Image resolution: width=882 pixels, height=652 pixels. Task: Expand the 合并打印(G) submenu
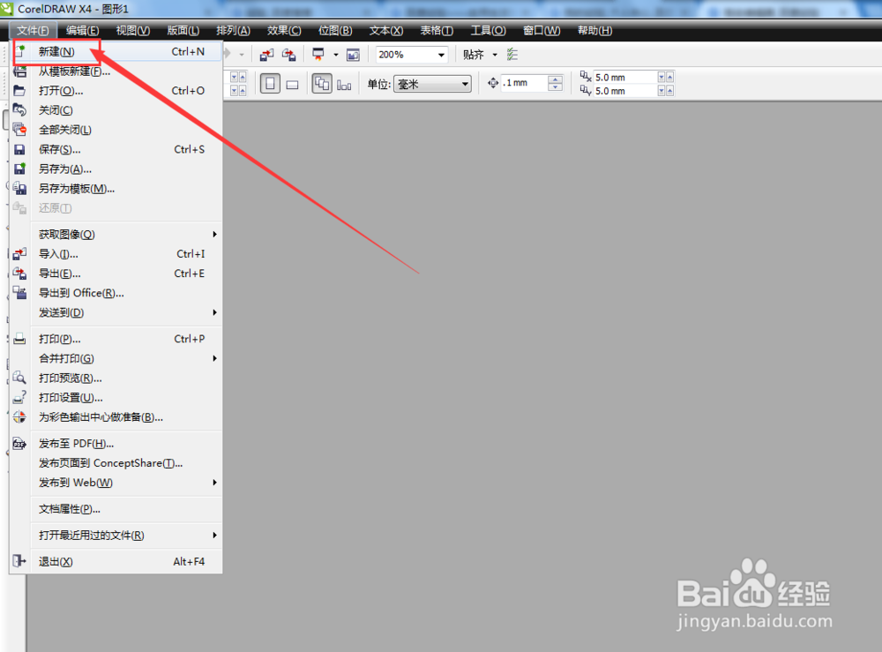tap(214, 358)
